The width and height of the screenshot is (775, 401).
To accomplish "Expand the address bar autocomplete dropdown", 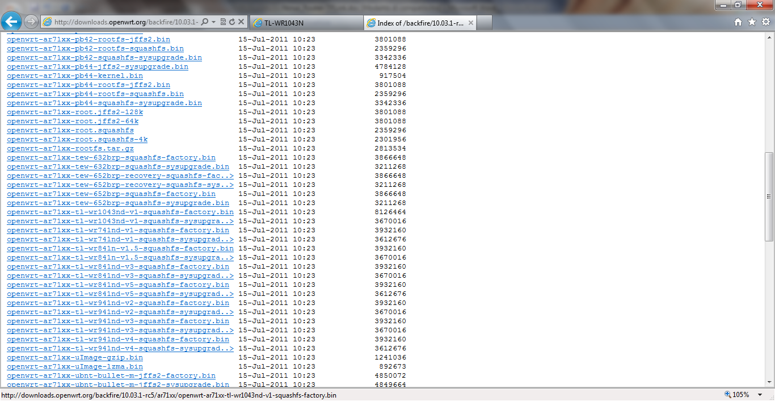I will point(213,22).
